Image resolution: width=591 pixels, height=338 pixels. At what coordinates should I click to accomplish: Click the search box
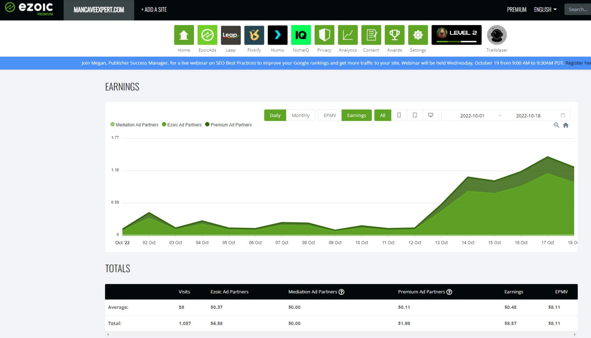578,9
